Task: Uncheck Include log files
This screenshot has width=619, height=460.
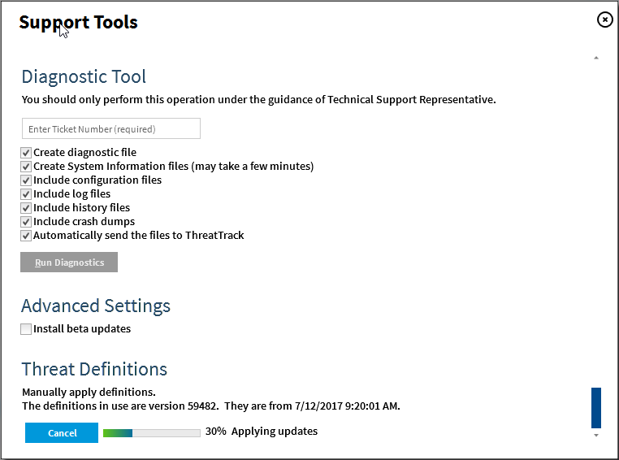Action: (x=26, y=194)
